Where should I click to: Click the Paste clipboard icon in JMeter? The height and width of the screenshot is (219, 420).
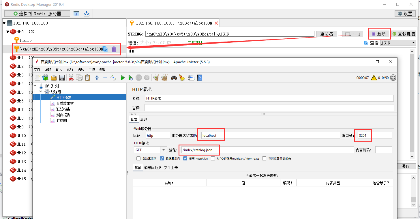click(x=87, y=78)
